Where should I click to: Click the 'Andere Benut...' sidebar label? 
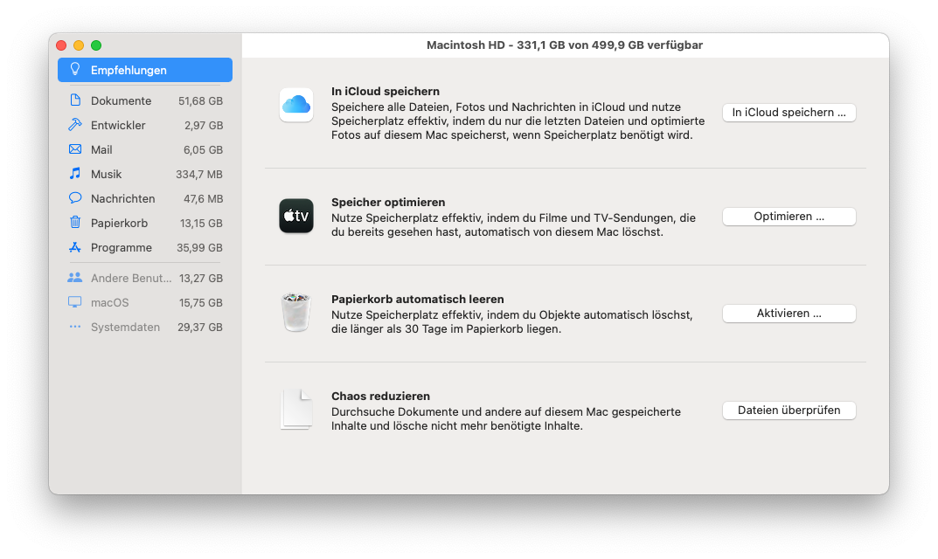tap(131, 278)
